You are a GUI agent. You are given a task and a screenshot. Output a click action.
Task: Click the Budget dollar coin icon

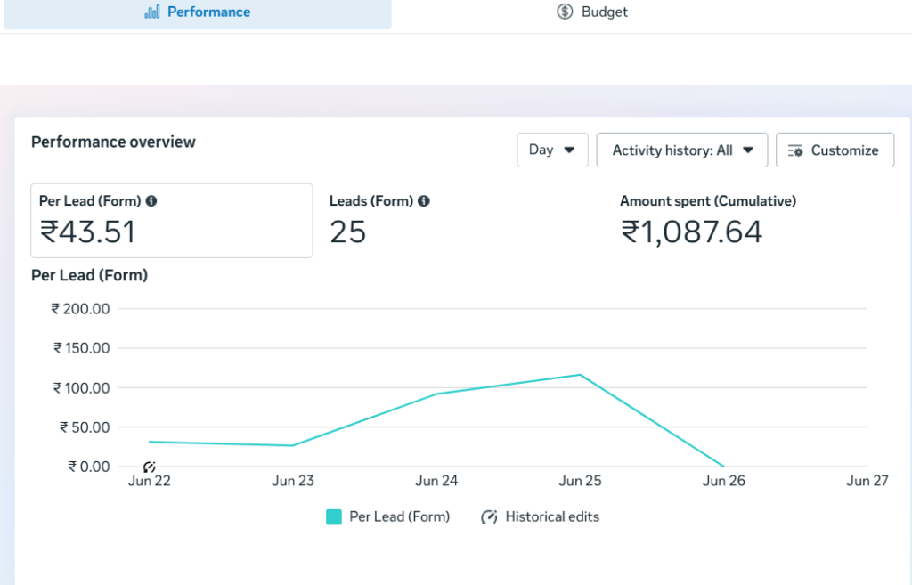[x=565, y=12]
